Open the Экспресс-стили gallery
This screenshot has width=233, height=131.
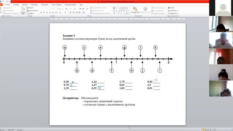[x=145, y=10]
